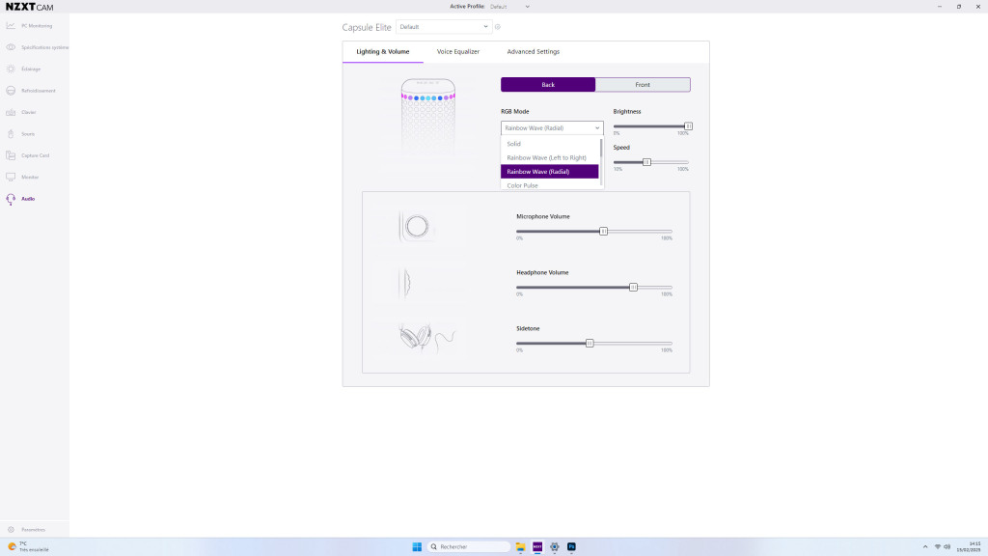Image resolution: width=988 pixels, height=556 pixels.
Task: Select the Audio headset icon
Action: coord(11,199)
